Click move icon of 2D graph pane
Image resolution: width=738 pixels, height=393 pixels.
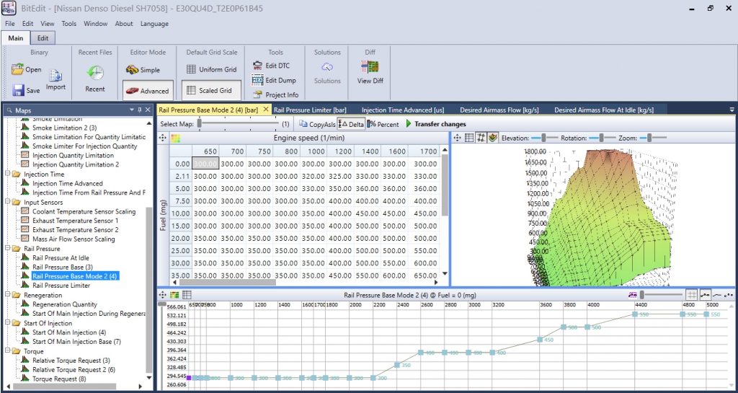point(163,295)
